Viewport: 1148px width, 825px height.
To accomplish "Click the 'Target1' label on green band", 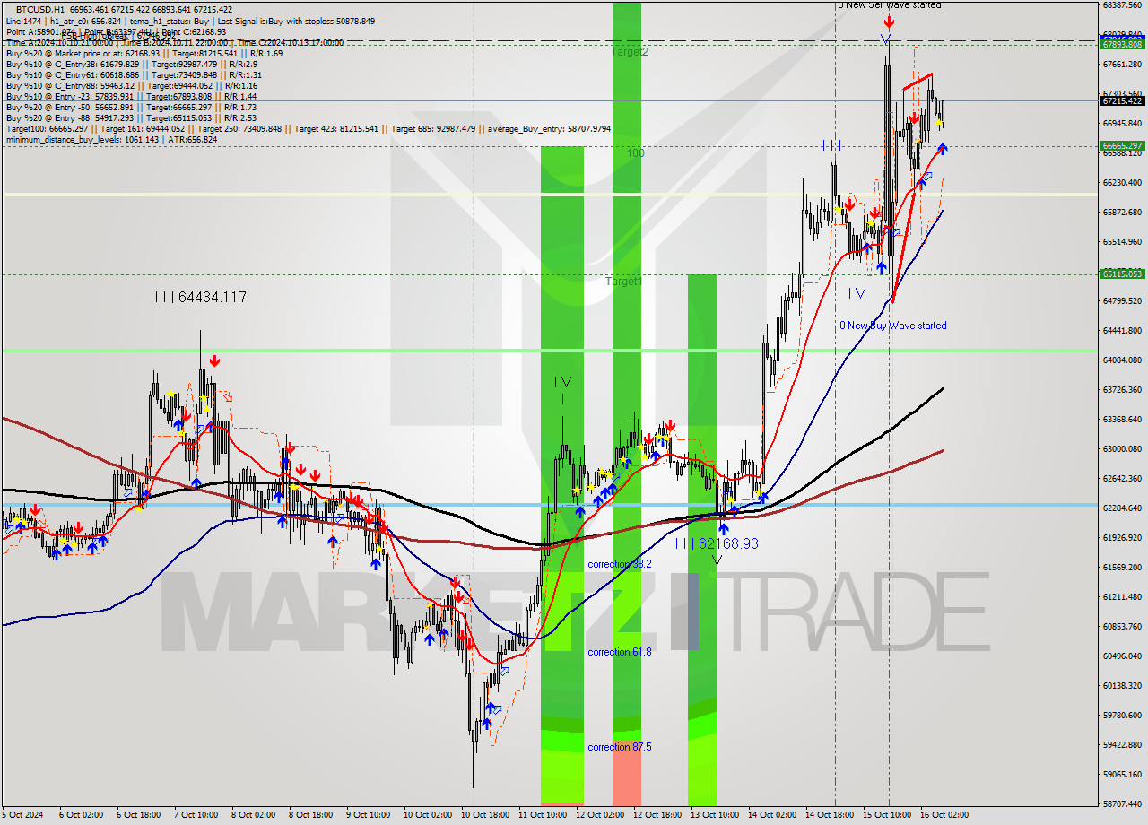I will [624, 282].
